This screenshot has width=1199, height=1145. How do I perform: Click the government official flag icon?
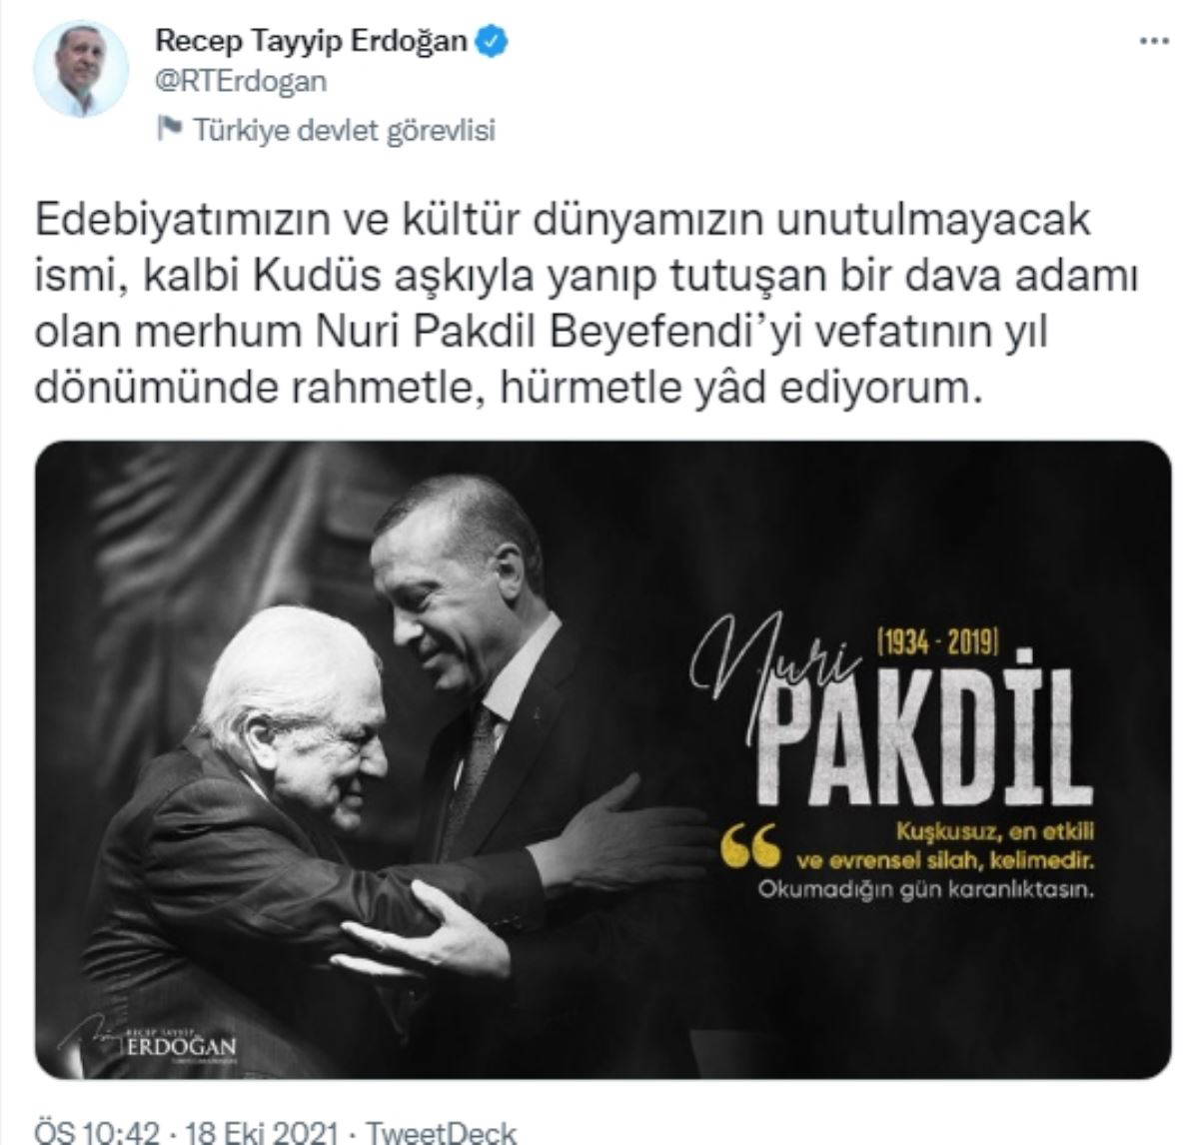coord(171,129)
